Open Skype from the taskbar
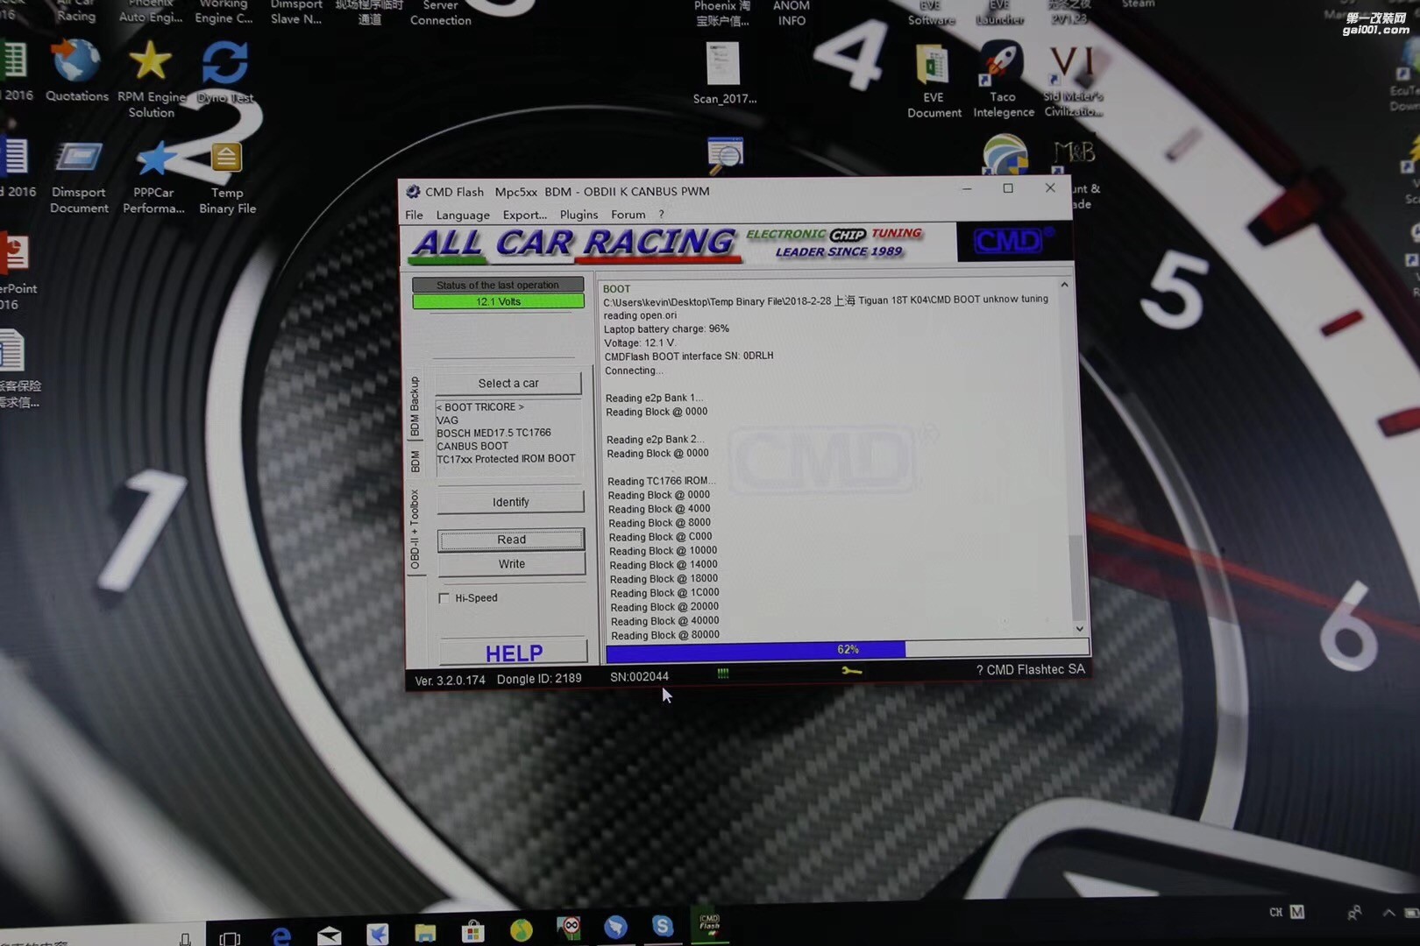Viewport: 1420px width, 946px height. pyautogui.click(x=663, y=925)
